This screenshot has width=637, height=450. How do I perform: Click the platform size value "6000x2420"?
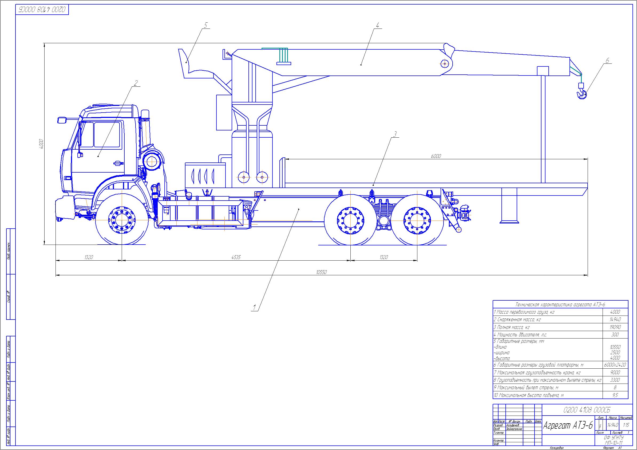(x=615, y=365)
